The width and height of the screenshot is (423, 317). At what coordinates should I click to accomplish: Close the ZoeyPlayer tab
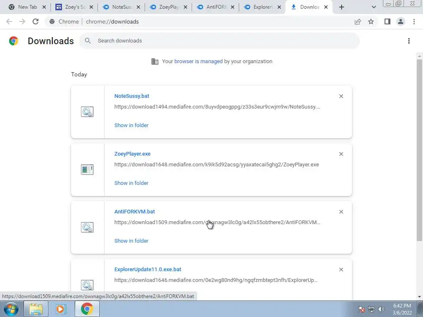[185, 7]
